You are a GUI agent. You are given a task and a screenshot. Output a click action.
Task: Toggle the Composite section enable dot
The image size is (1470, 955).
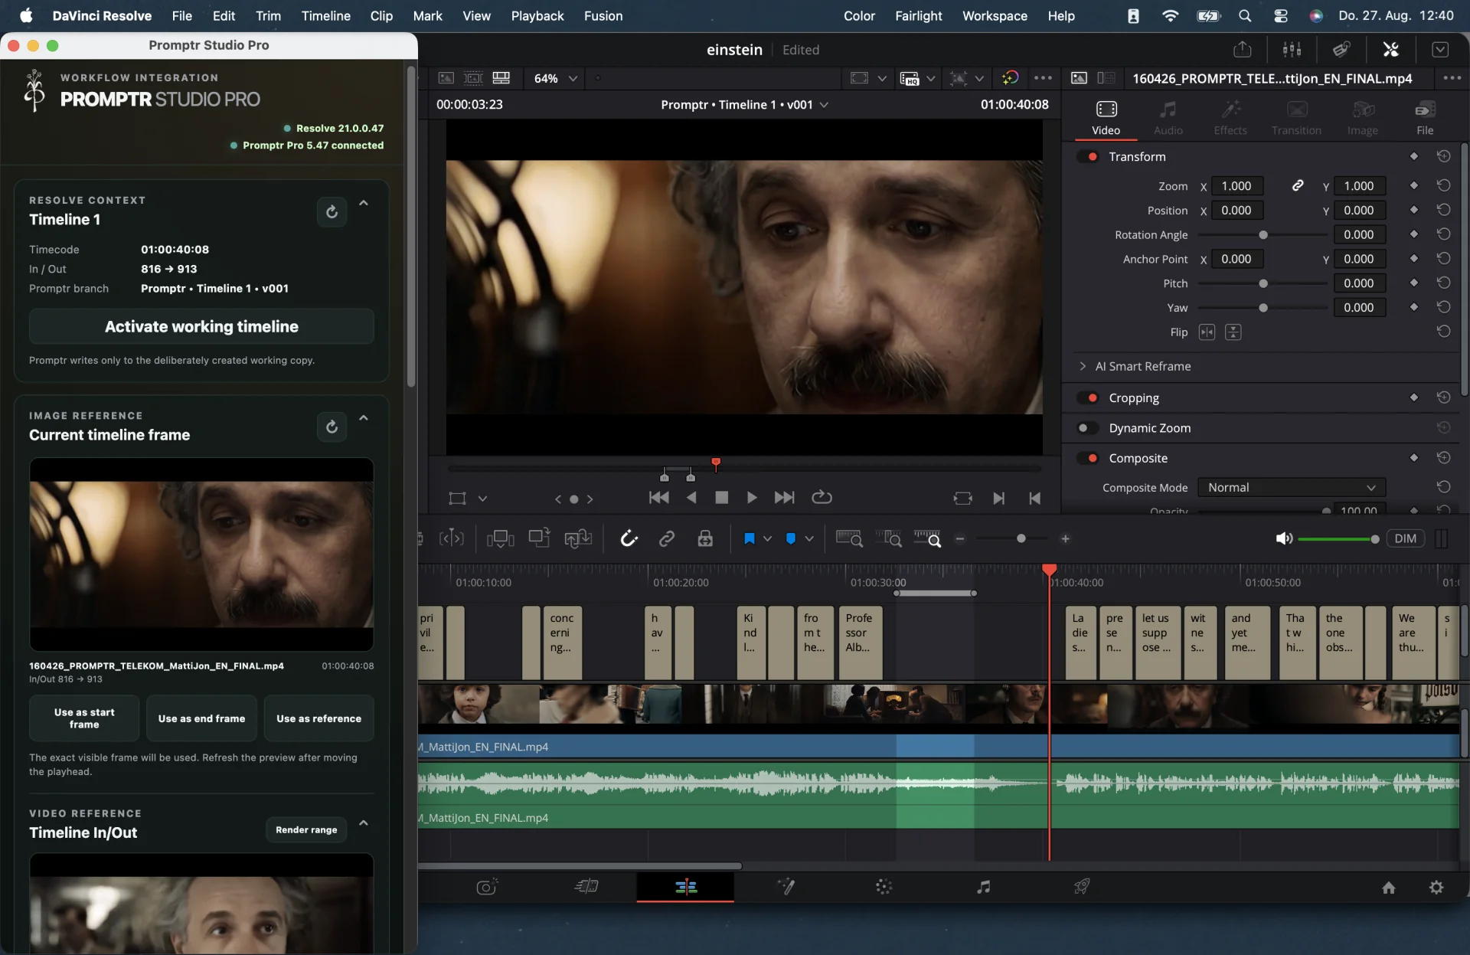pos(1087,458)
